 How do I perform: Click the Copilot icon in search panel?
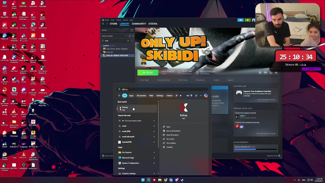[206, 96]
